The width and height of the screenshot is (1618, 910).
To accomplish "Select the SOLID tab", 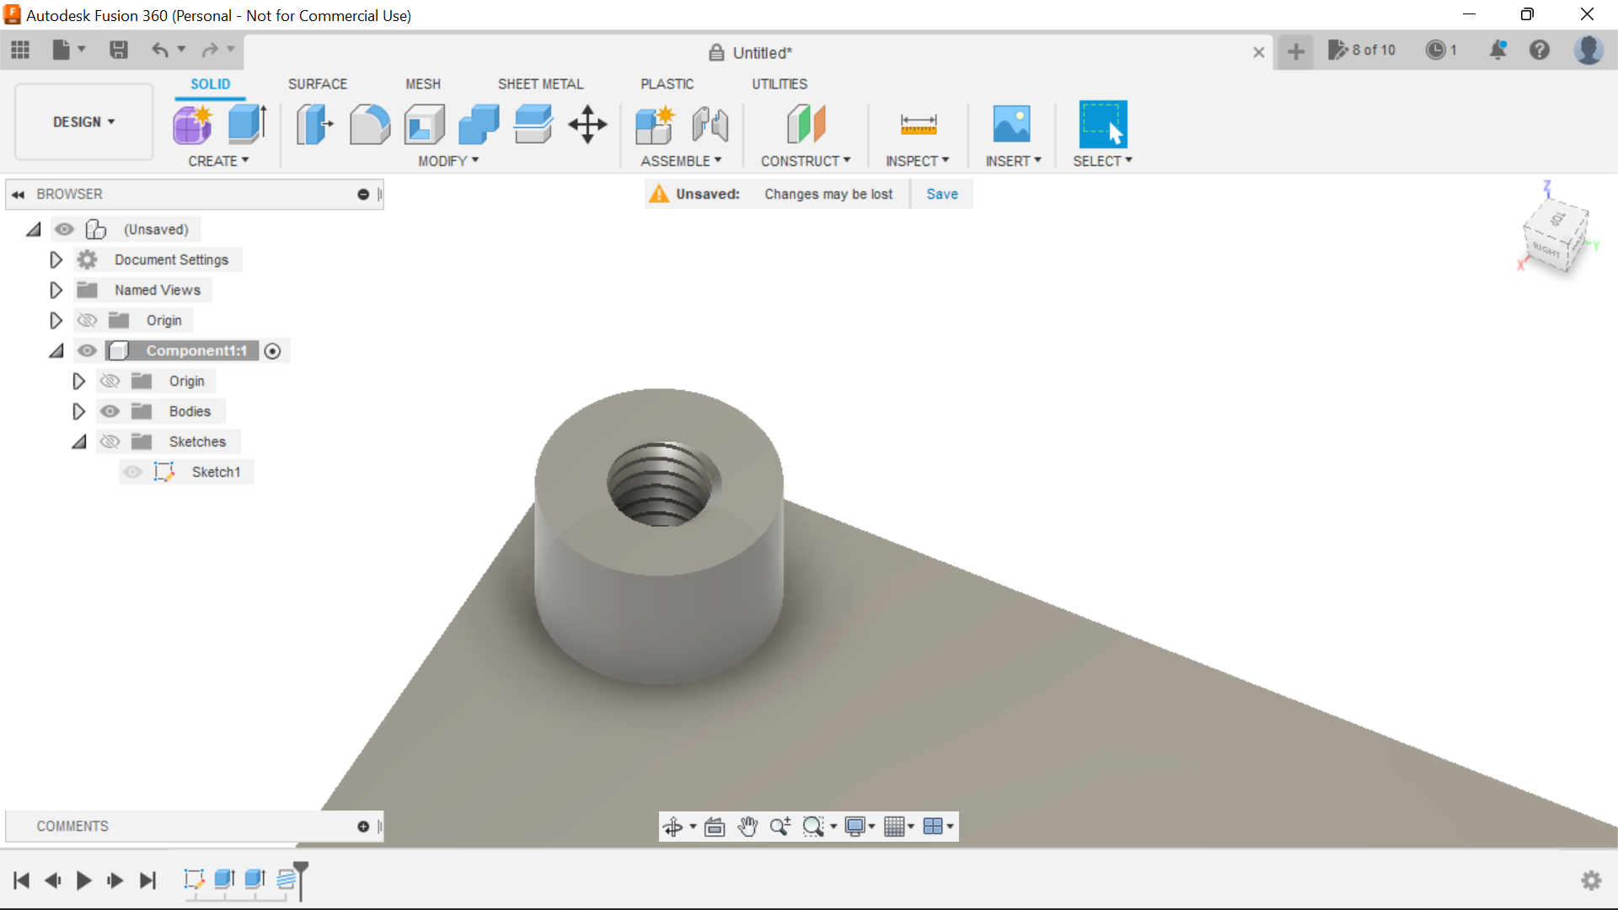I will click(210, 84).
